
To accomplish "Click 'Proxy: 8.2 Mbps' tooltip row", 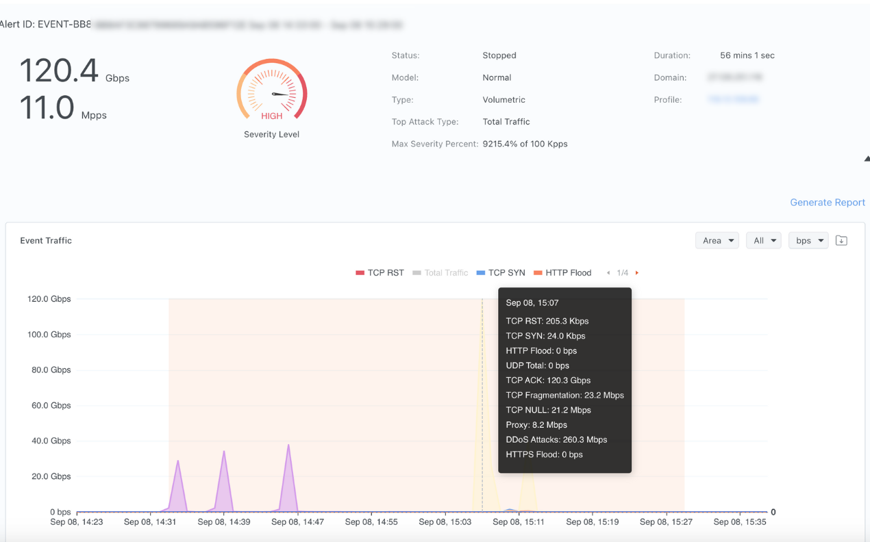I will coord(536,425).
